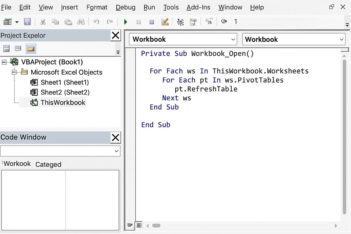This screenshot has width=351, height=234.
Task: Open Find with the binoculars icon
Action: 81,22
